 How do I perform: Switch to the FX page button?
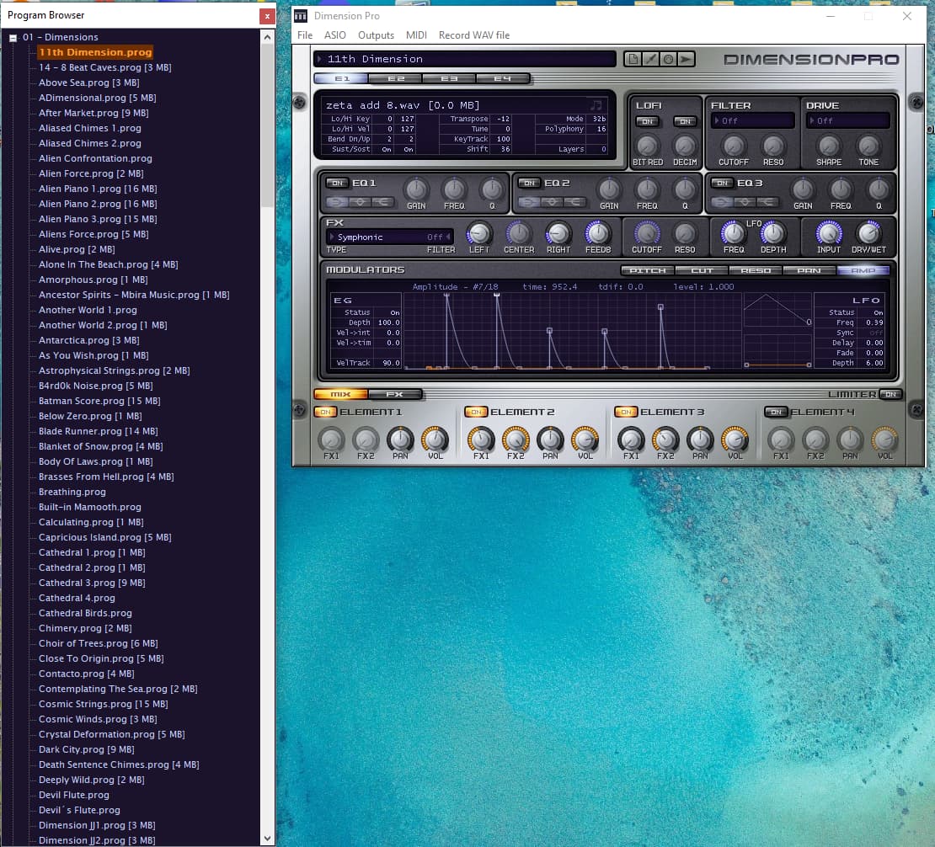395,394
